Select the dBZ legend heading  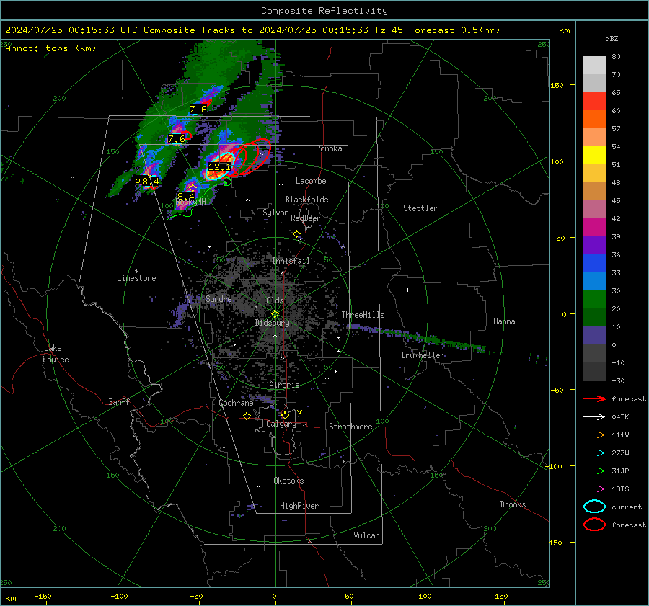tap(612, 38)
